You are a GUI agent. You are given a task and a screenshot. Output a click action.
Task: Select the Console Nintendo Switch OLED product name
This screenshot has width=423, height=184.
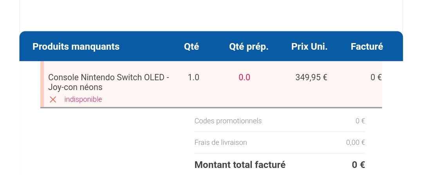click(x=109, y=82)
